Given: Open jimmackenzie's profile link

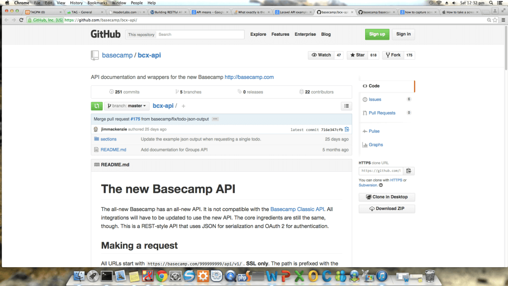Looking at the screenshot, I should [114, 129].
